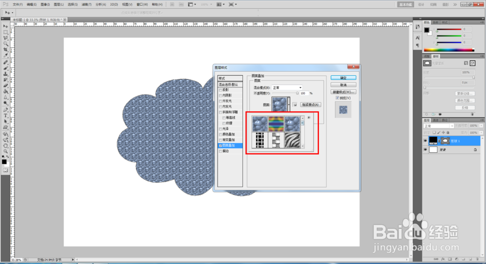The height and width of the screenshot is (264, 486).
Task: Enable the 斜面和浮雕 bevel checkbox
Action: coord(220,113)
